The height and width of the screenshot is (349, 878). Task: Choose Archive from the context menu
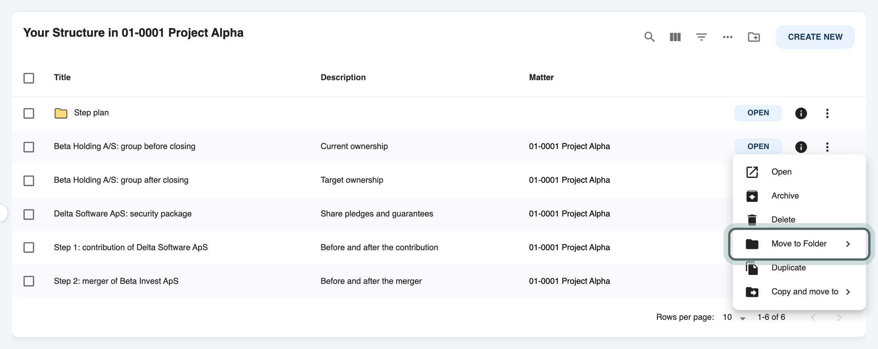799,196
